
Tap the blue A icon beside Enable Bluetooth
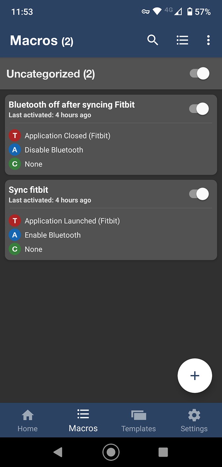(x=15, y=235)
